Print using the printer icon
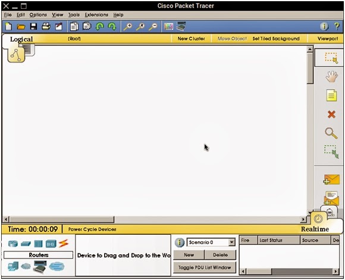The height and width of the screenshot is (280, 345). [46, 27]
